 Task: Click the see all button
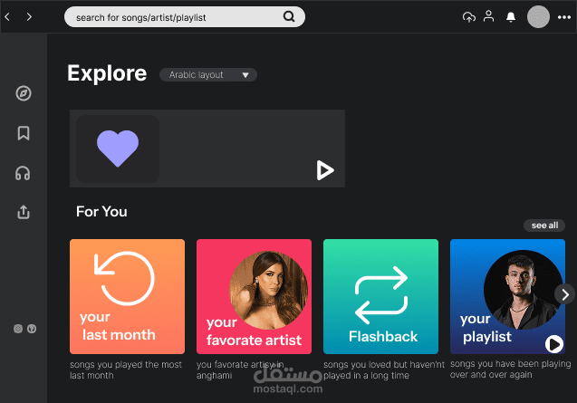pos(544,225)
